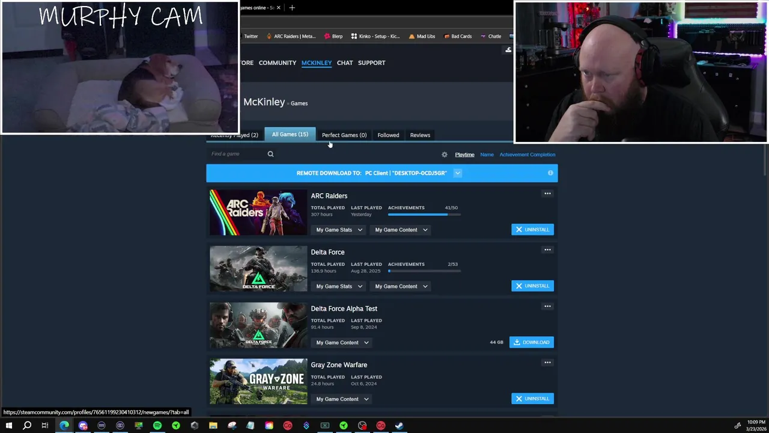Open the Blerp bookmark
Viewport: 769px width, 433px height.
click(333, 36)
